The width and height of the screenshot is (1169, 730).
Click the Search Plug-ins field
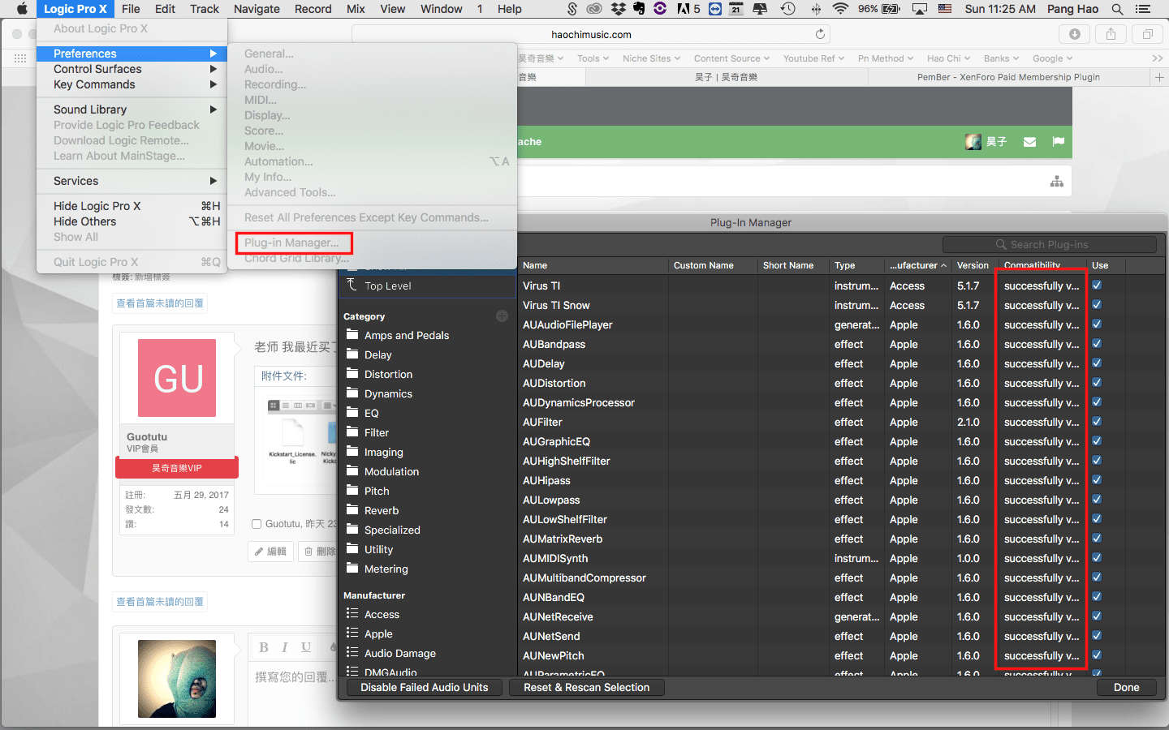pyautogui.click(x=1049, y=244)
